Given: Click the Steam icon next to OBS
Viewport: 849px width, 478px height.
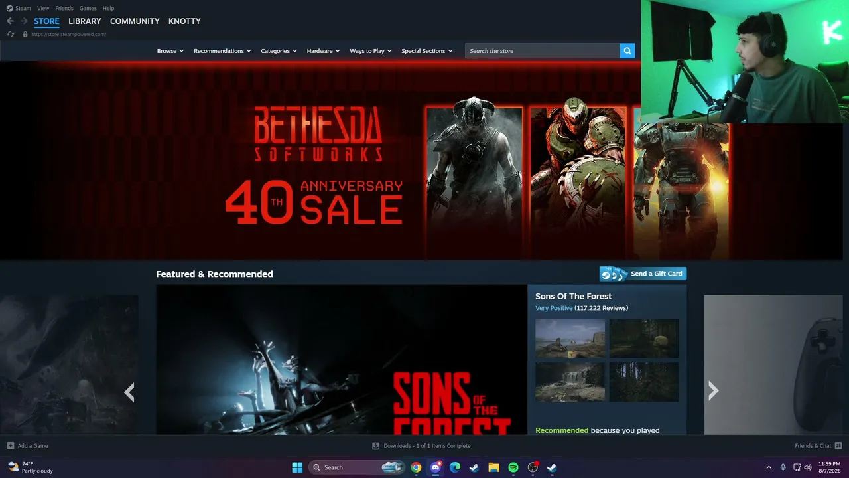Looking at the screenshot, I should click(552, 467).
